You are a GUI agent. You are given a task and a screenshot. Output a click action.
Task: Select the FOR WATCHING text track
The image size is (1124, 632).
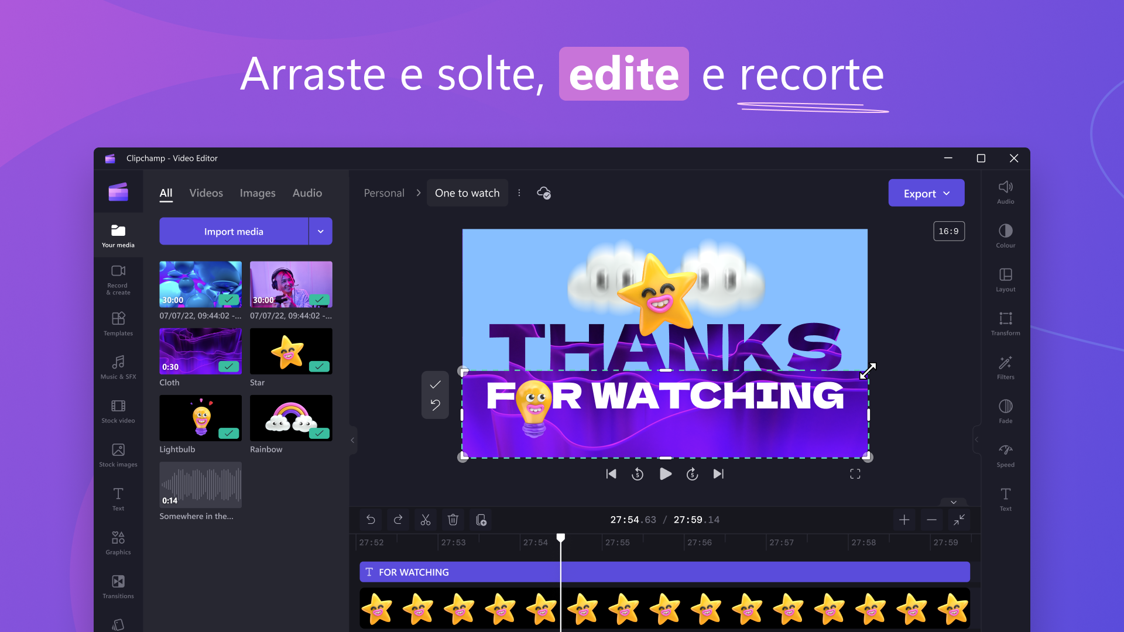(664, 572)
